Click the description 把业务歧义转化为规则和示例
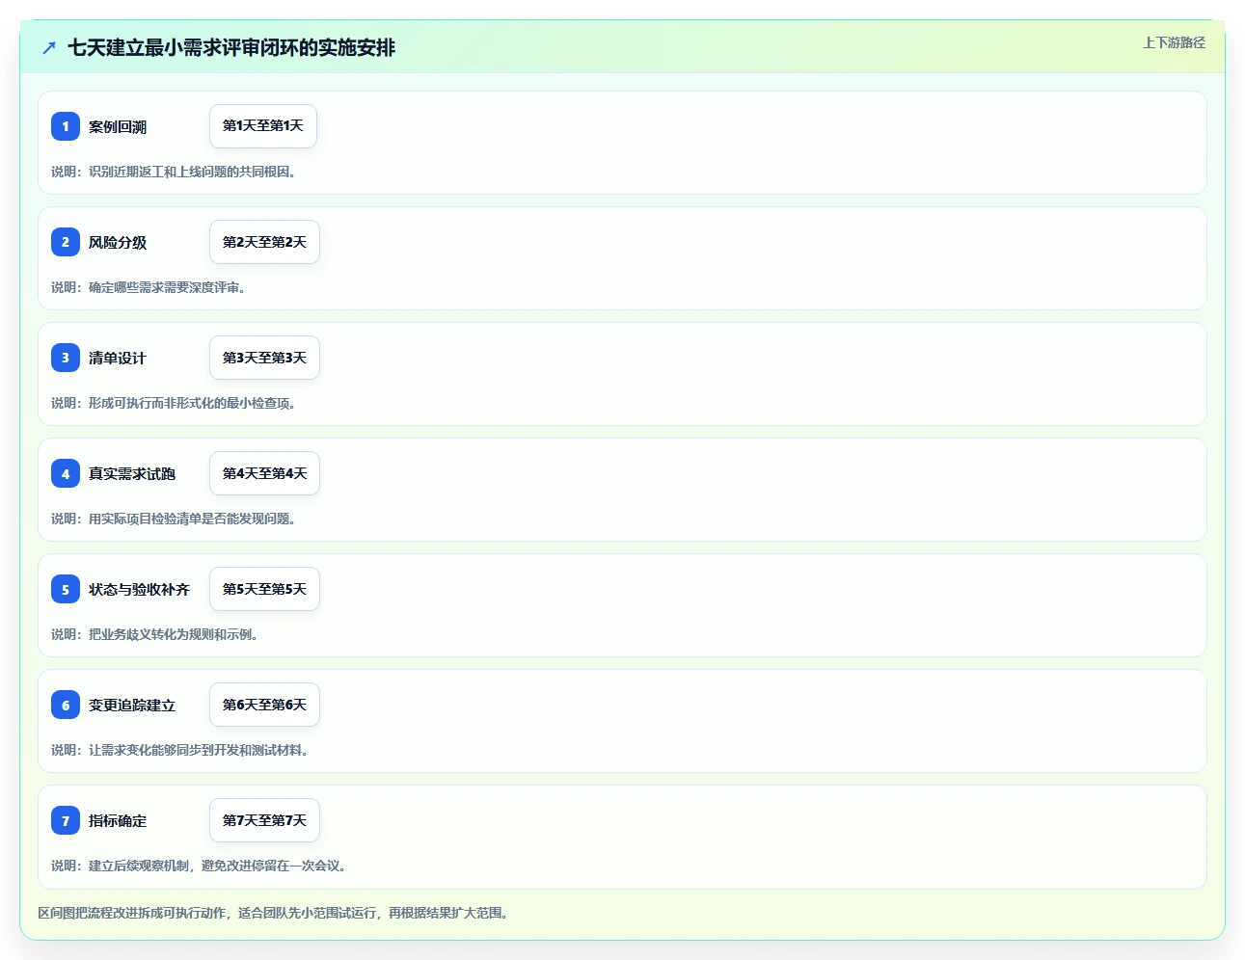Screen dimensions: 1245x960 coord(174,634)
